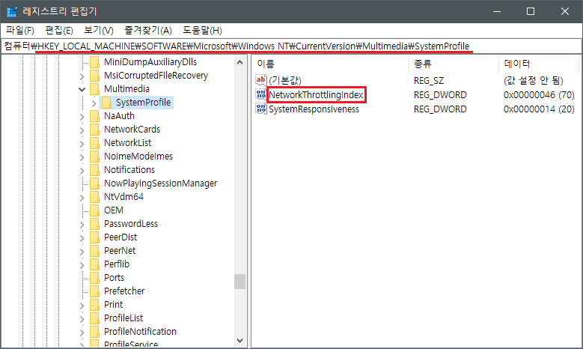583x349 pixels.
Task: Click the tree scrollbar down arrow
Action: (239, 341)
